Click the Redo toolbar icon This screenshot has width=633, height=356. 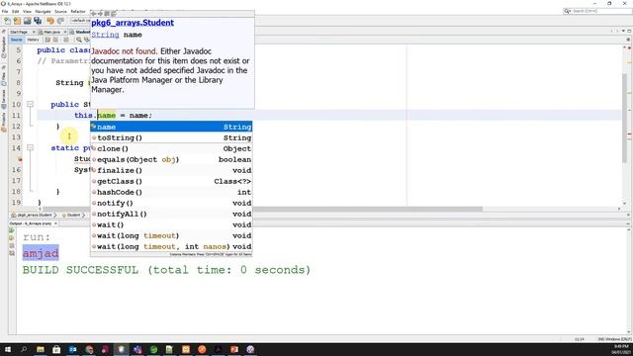(60, 21)
